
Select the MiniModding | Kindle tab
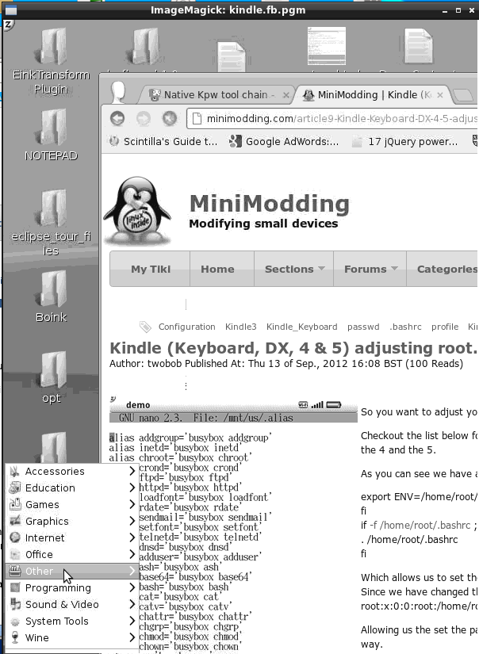click(372, 95)
